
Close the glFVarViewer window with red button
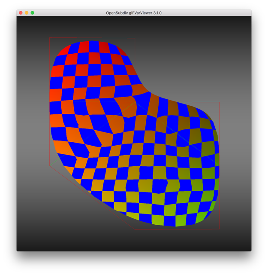tap(21, 13)
